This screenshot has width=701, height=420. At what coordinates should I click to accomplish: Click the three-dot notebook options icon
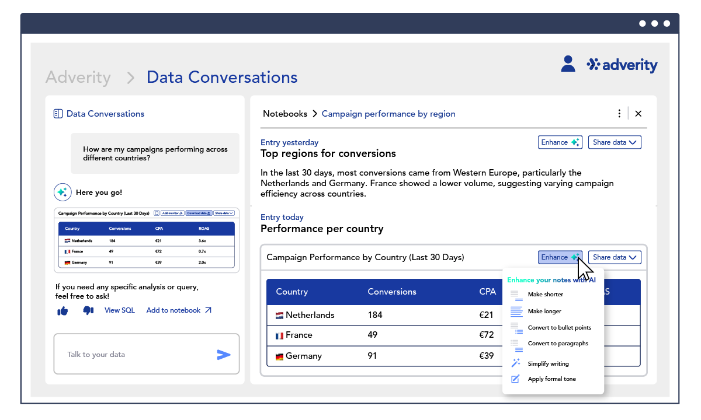coord(619,114)
